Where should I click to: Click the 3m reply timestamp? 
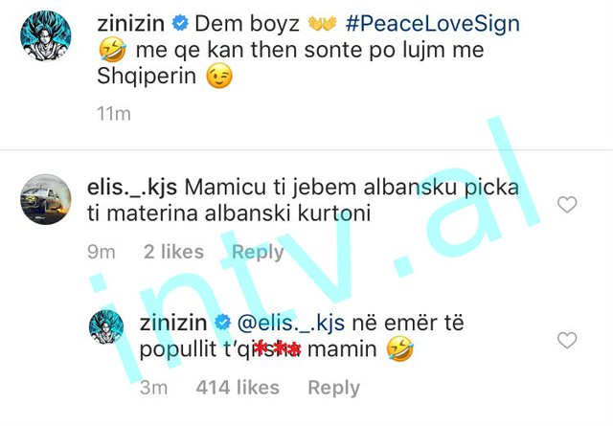[x=153, y=388]
